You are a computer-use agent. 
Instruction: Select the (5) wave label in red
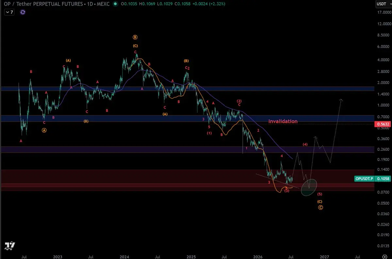point(320,194)
